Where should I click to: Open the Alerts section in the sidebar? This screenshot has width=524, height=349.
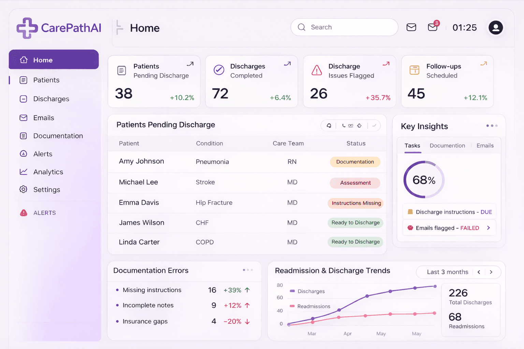tap(42, 154)
